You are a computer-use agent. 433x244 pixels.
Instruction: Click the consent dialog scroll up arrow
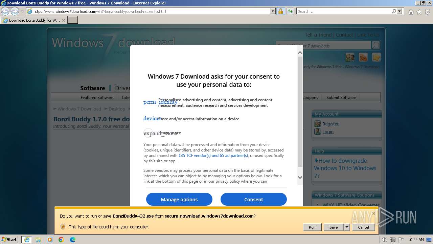pyautogui.click(x=300, y=53)
